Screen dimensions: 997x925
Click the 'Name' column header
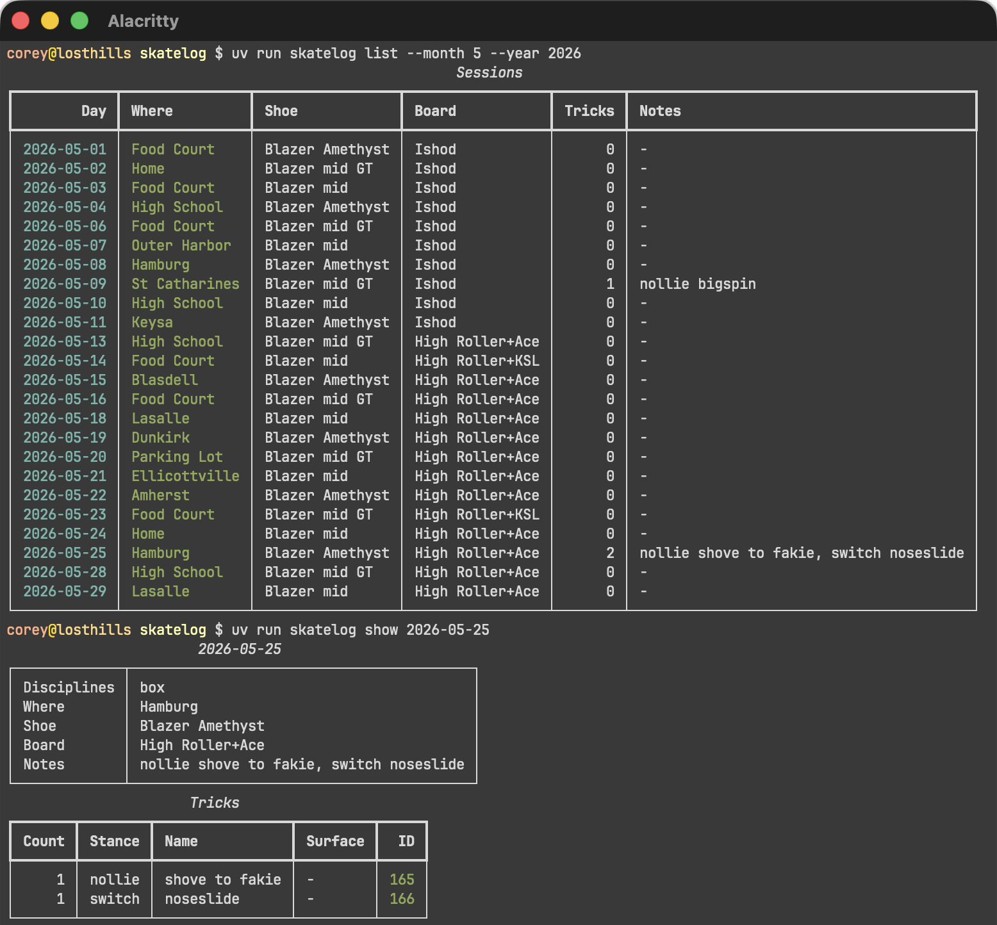pyautogui.click(x=181, y=841)
